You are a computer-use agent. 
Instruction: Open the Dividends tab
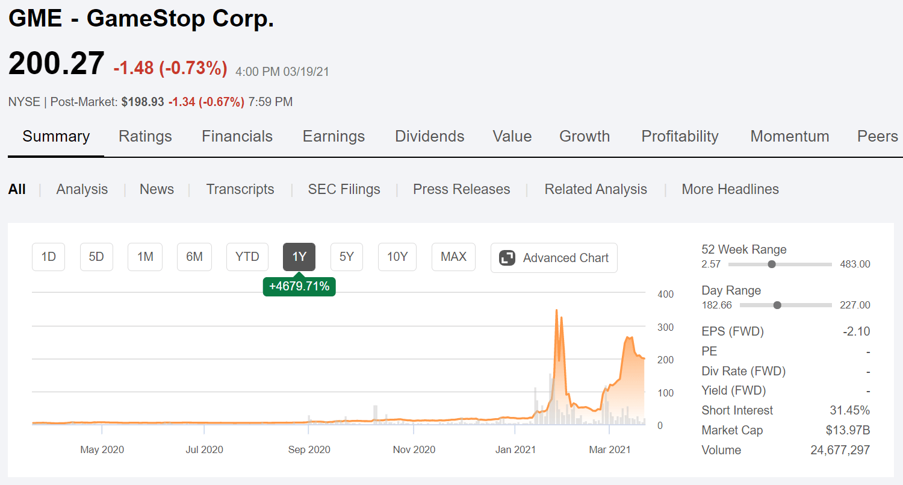click(x=430, y=136)
